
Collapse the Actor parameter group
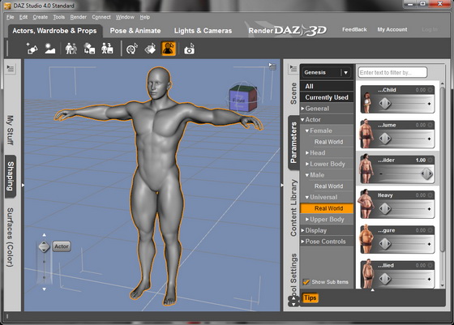coord(302,119)
